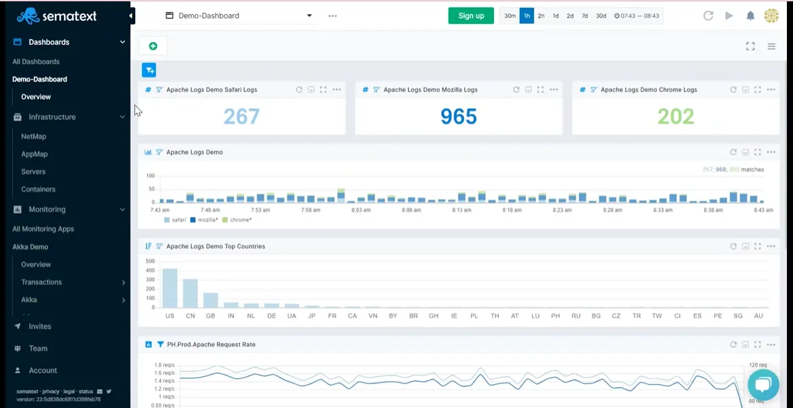Select the 2d time range
Image resolution: width=793 pixels, height=408 pixels.
coord(570,16)
